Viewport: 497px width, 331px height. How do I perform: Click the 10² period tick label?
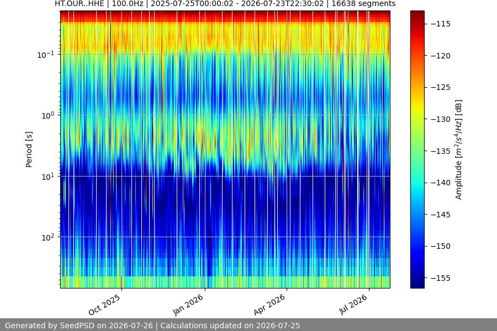coord(48,237)
